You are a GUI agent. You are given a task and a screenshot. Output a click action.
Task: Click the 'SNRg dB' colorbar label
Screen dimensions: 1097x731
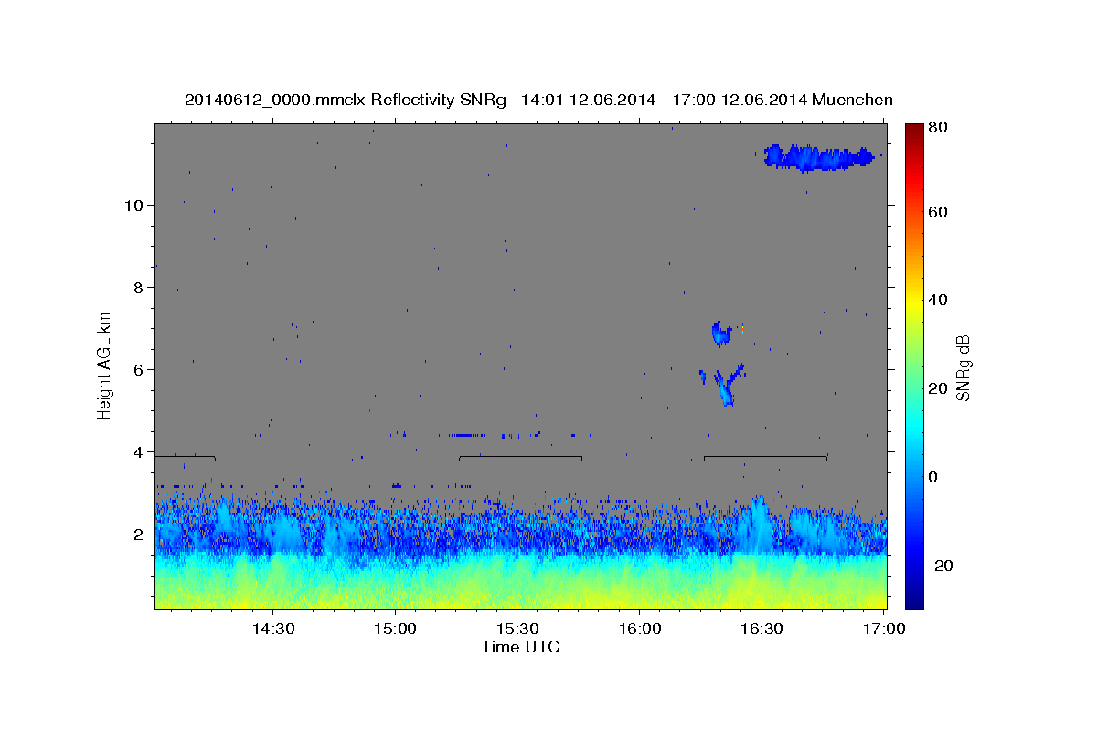(x=963, y=367)
